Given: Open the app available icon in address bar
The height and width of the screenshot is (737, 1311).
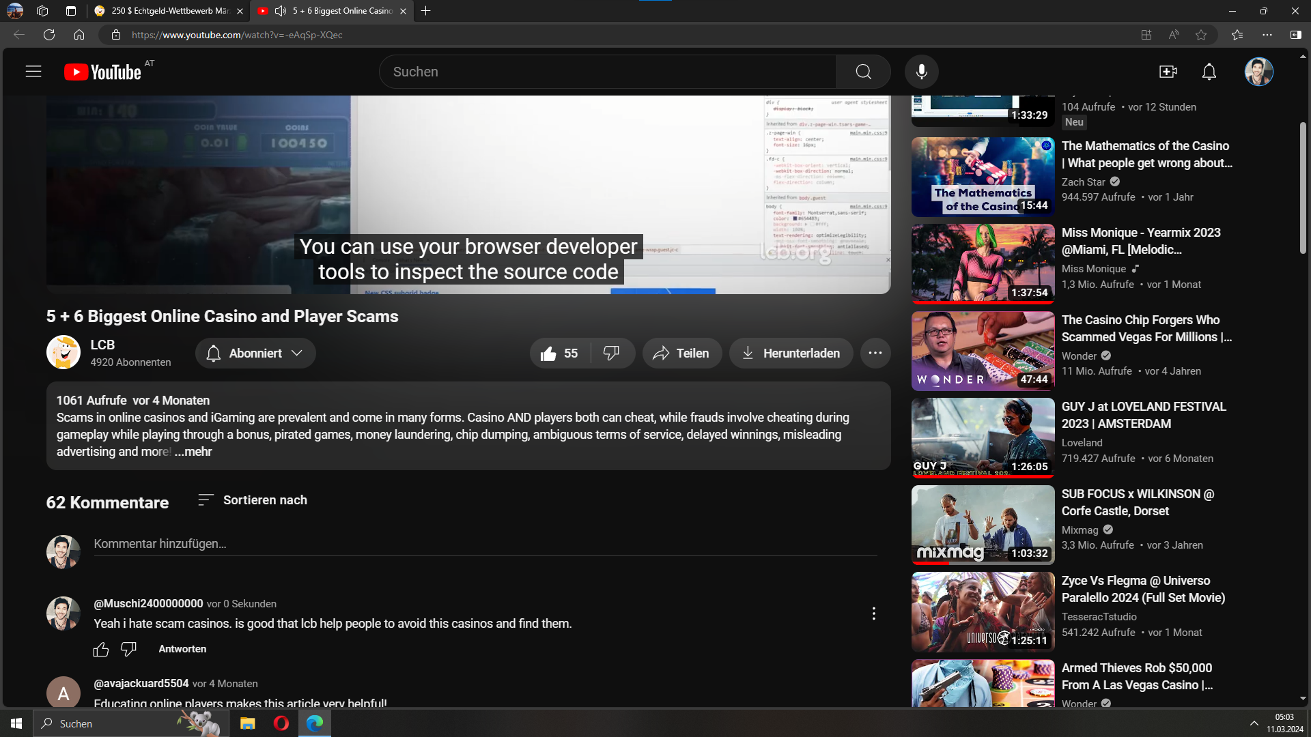Looking at the screenshot, I should [1146, 35].
